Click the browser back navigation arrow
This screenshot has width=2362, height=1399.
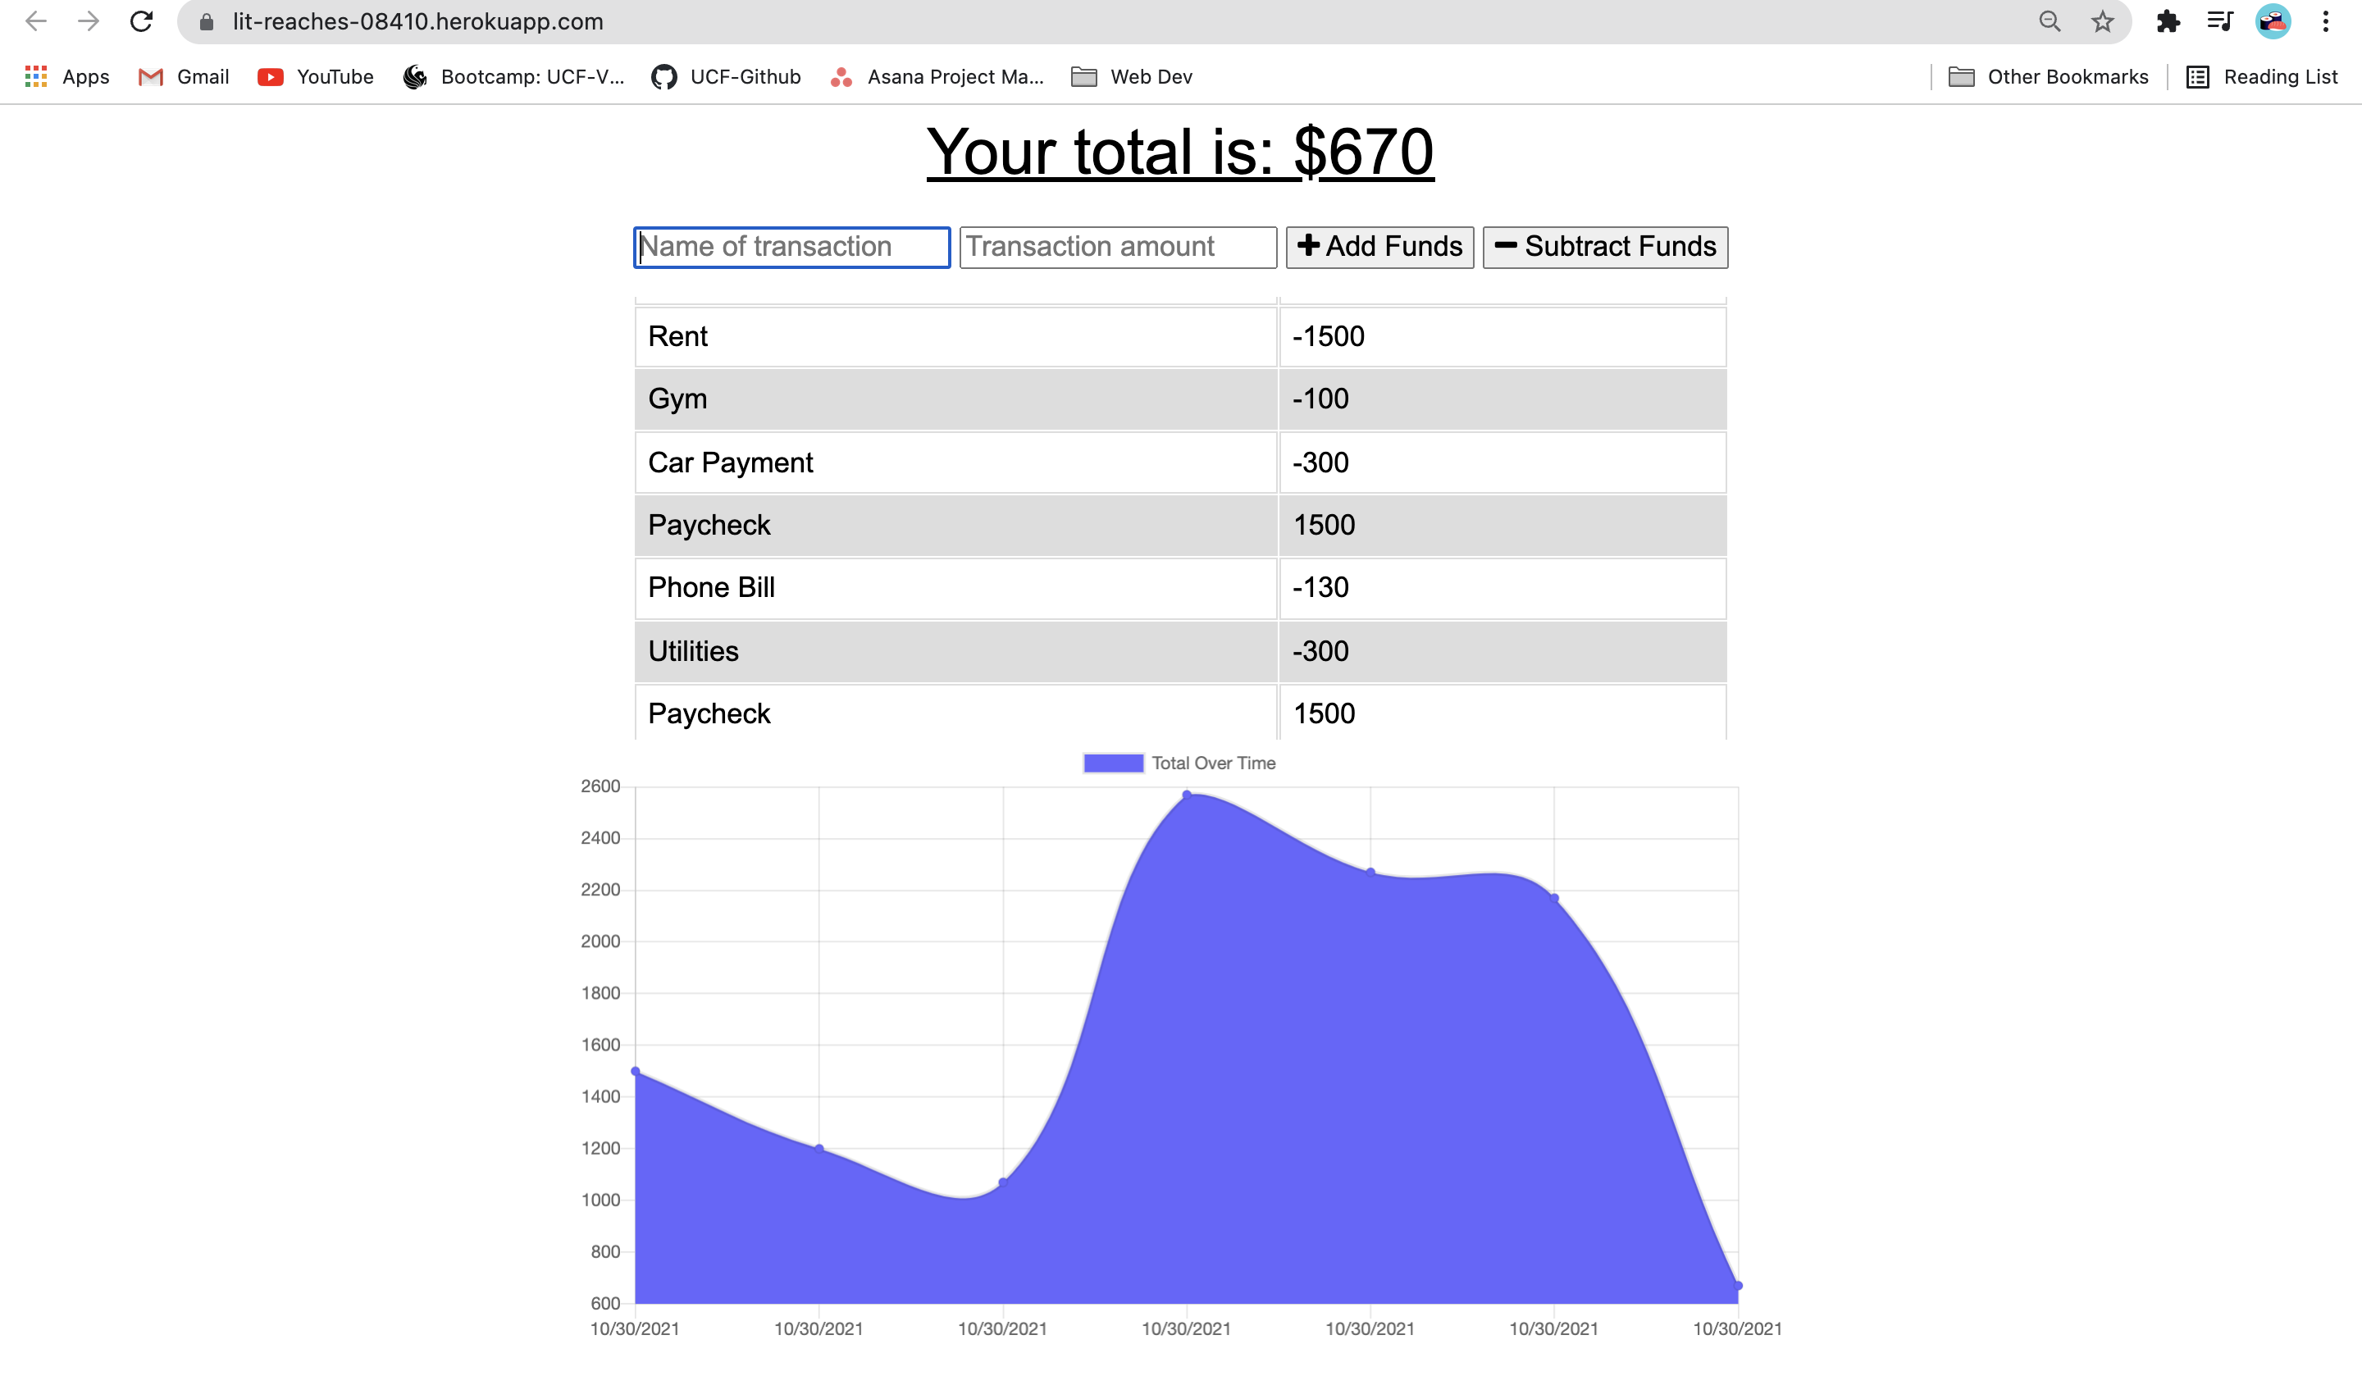(x=36, y=21)
